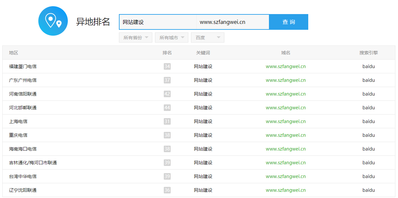Open domain link in 重庆电信 row
Viewport: 398px width, 198px height.
pyautogui.click(x=286, y=135)
